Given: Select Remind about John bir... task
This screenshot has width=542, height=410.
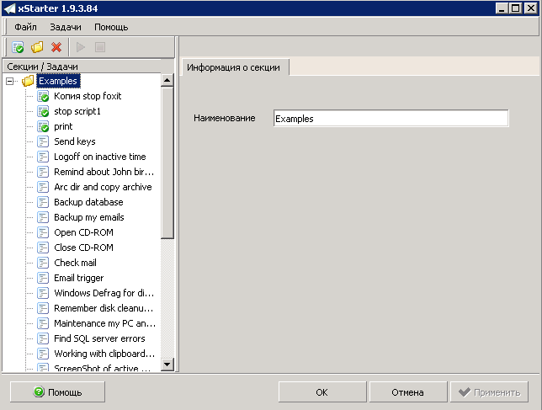Looking at the screenshot, I should click(104, 172).
